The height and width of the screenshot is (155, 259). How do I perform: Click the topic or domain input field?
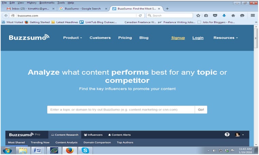click(121, 110)
